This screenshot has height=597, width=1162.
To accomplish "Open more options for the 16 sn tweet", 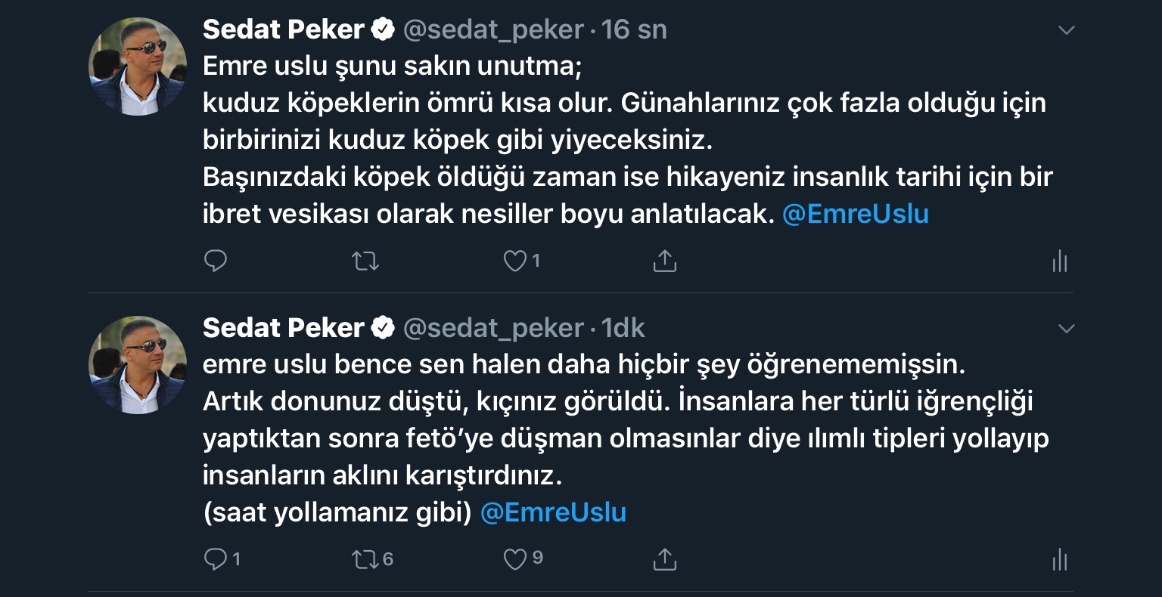I will (x=1066, y=31).
